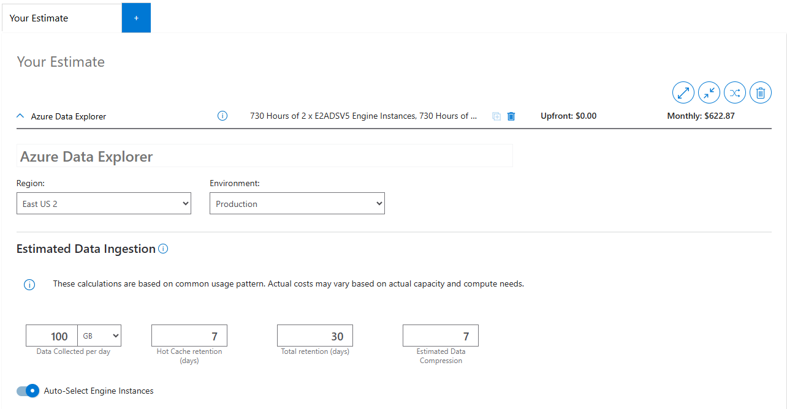
Task: Select the Total retention days field
Action: click(314, 336)
